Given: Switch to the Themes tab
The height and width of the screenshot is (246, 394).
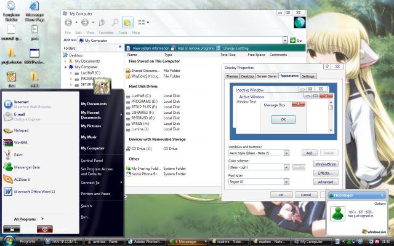Looking at the screenshot, I should (232, 76).
